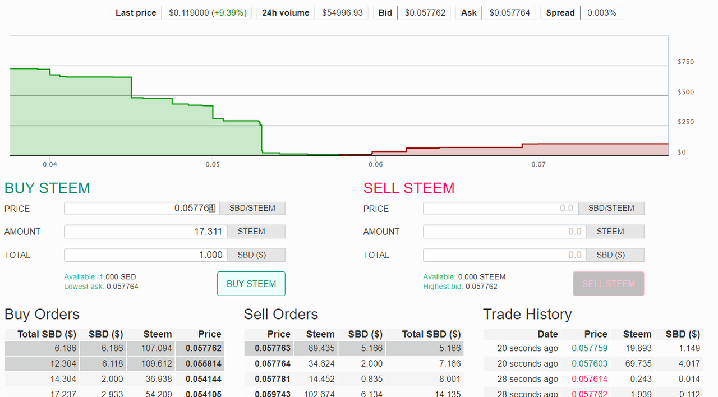
Task: Select buy order at price 0.057762
Action: [114, 348]
